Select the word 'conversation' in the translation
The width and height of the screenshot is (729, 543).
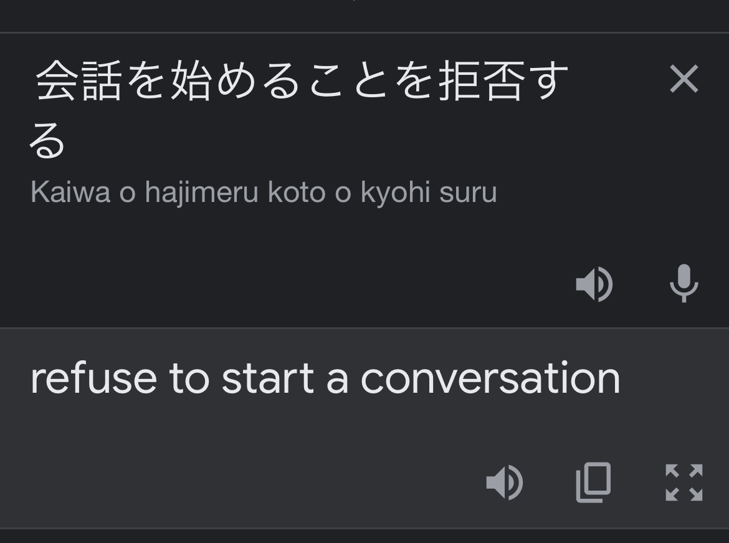click(490, 378)
